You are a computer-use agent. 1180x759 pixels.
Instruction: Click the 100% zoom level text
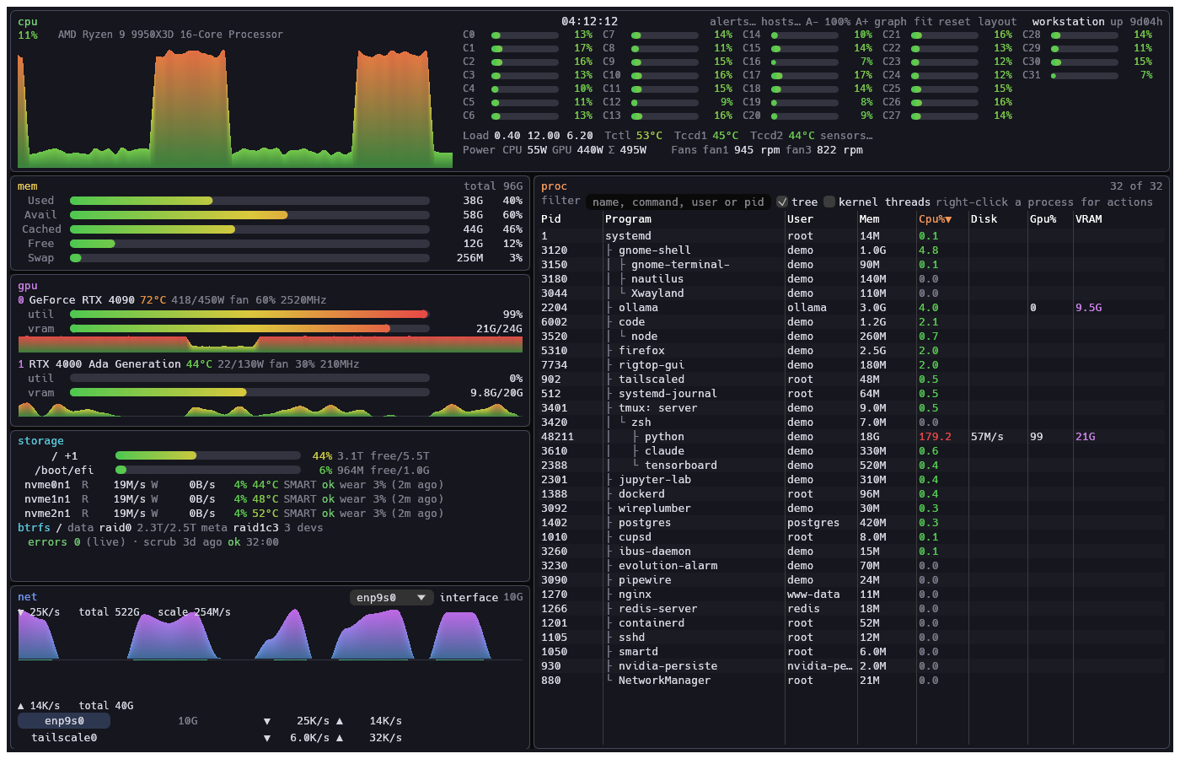[x=837, y=22]
